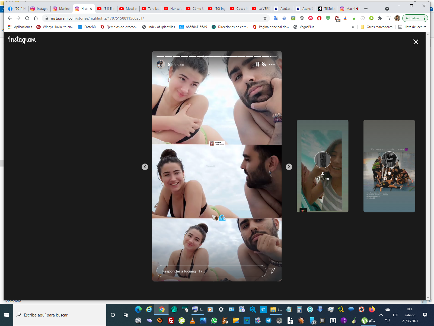Reload the current page
This screenshot has width=434, height=326.
[x=27, y=18]
